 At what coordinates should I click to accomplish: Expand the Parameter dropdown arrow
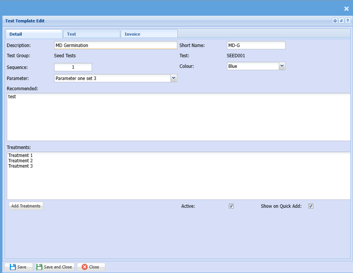[x=173, y=78]
